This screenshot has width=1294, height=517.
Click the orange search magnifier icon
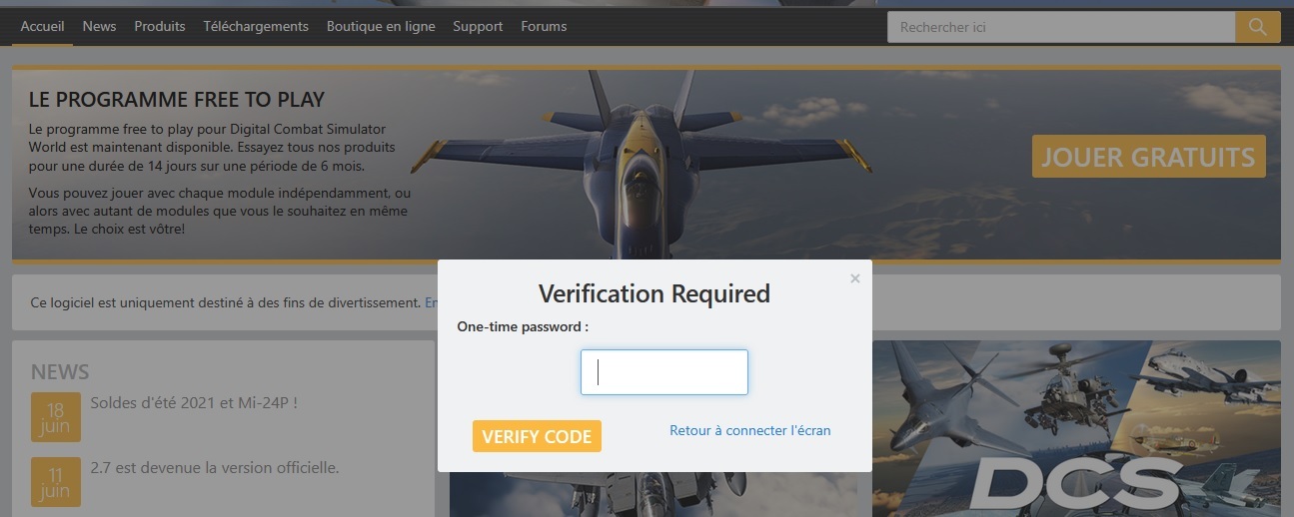(1258, 27)
